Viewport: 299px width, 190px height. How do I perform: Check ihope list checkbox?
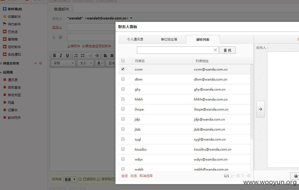tap(123, 109)
